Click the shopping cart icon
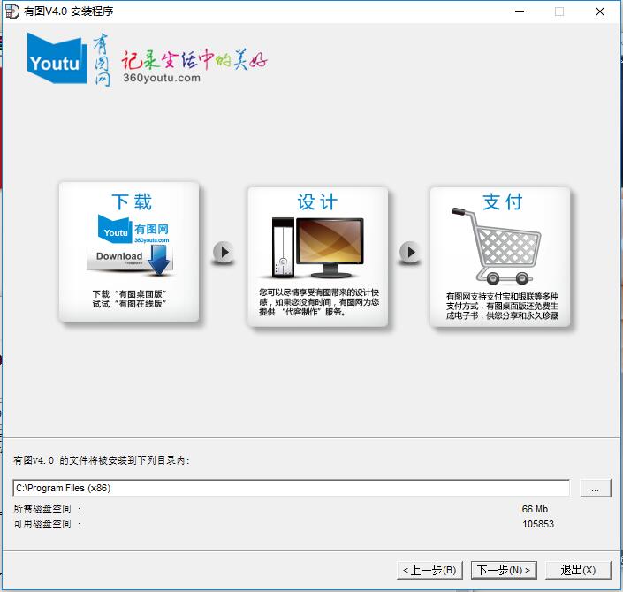 pos(497,247)
